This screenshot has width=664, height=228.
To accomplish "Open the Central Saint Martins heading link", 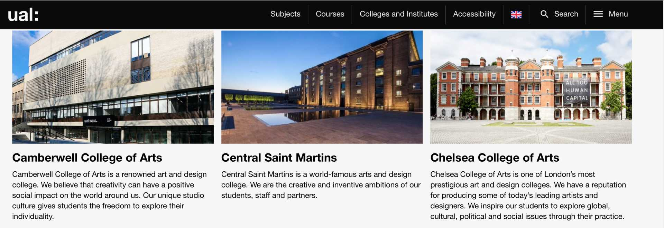I will (x=279, y=158).
